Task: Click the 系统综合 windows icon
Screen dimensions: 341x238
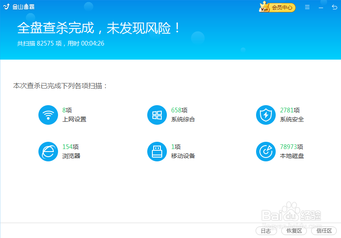Action: pos(157,115)
